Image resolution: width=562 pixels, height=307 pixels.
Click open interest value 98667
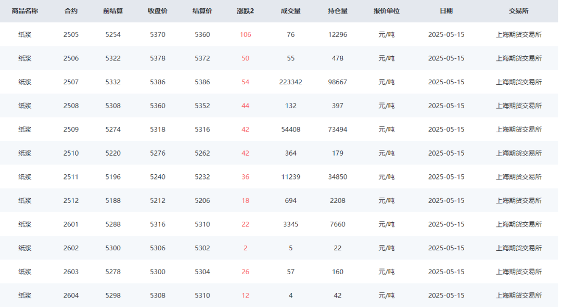[338, 82]
